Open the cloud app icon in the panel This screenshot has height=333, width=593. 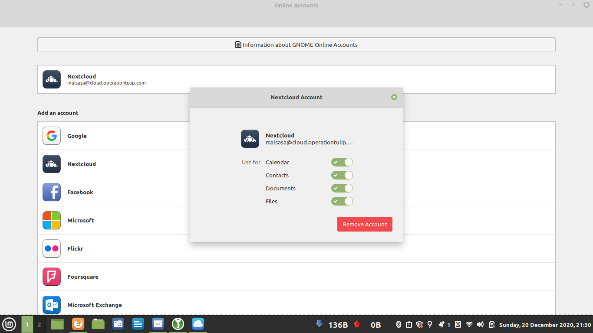(x=198, y=324)
